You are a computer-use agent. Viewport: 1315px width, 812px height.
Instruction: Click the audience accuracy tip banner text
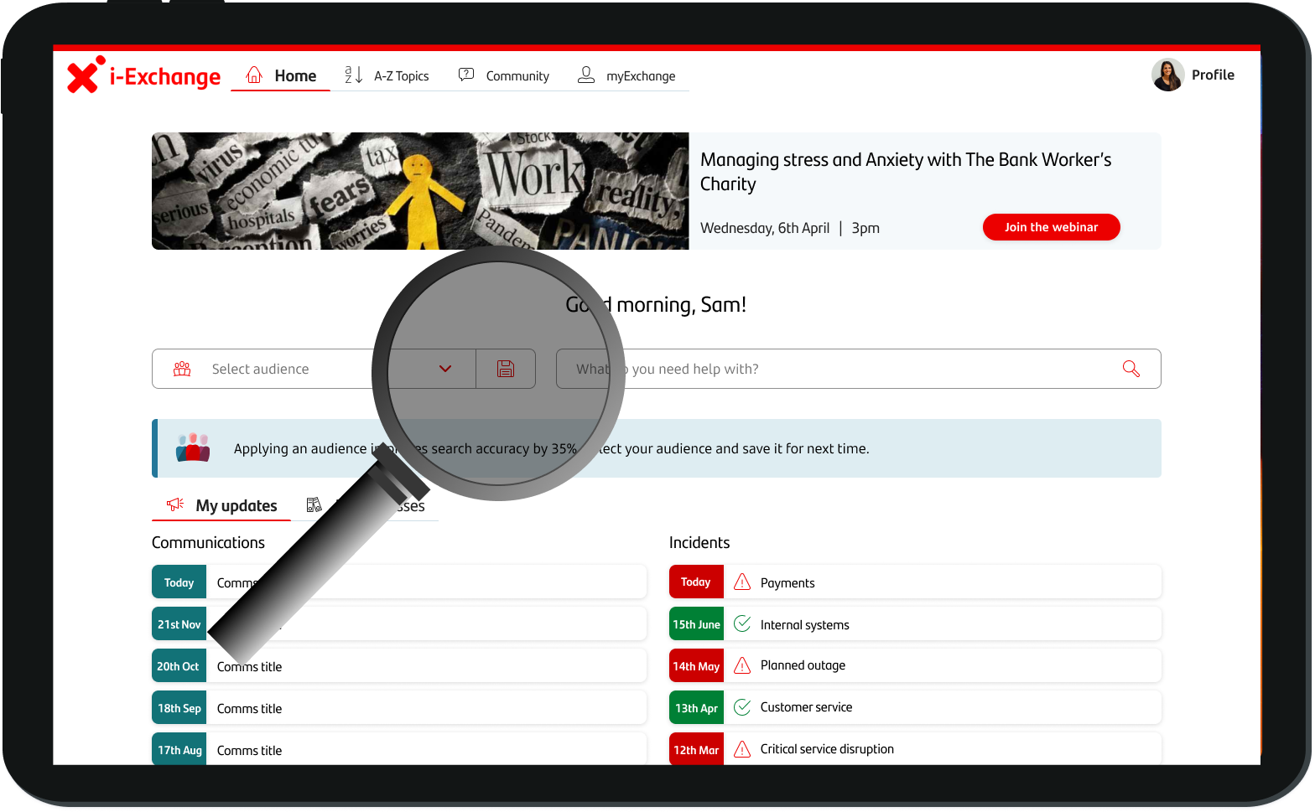pos(551,448)
